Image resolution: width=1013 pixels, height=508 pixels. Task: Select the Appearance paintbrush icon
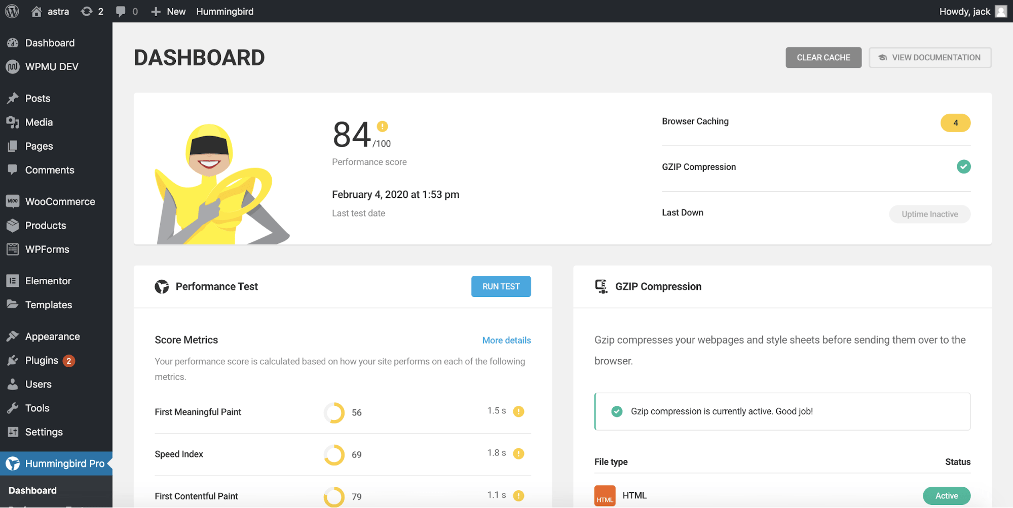[13, 335]
